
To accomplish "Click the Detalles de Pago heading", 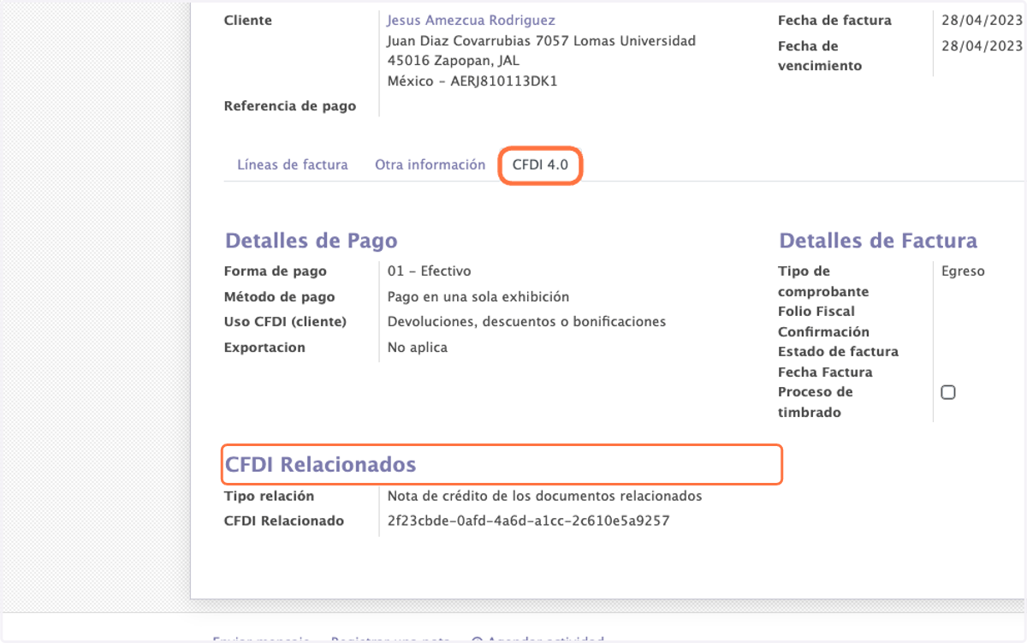I will [312, 241].
